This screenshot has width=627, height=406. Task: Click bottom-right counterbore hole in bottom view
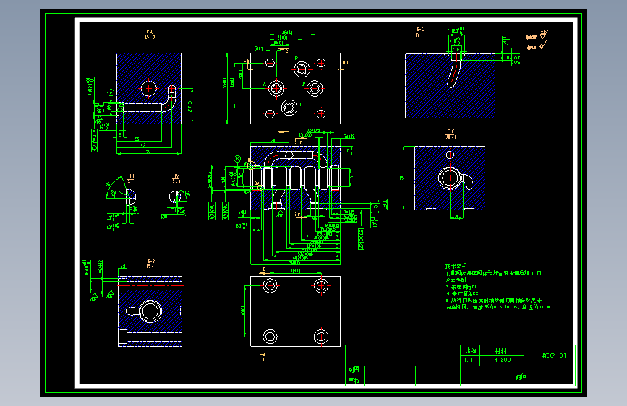(321, 337)
